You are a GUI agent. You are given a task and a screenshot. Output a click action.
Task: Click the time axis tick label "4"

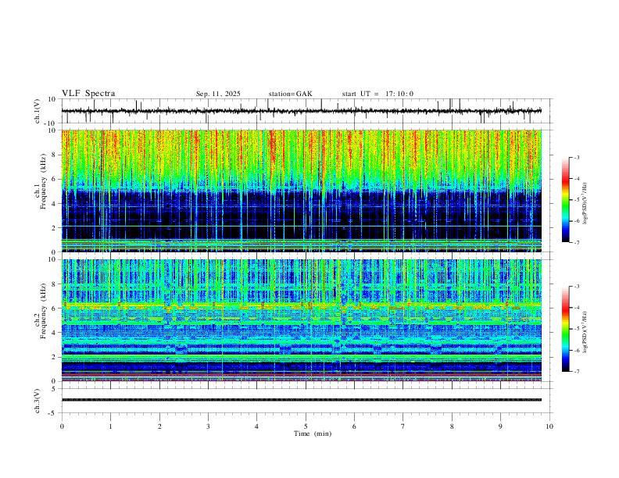[256, 426]
